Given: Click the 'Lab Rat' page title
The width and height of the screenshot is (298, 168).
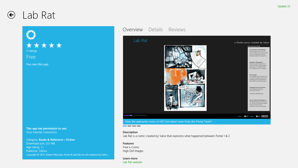Looking at the screenshot, I should pyautogui.click(x=39, y=15).
